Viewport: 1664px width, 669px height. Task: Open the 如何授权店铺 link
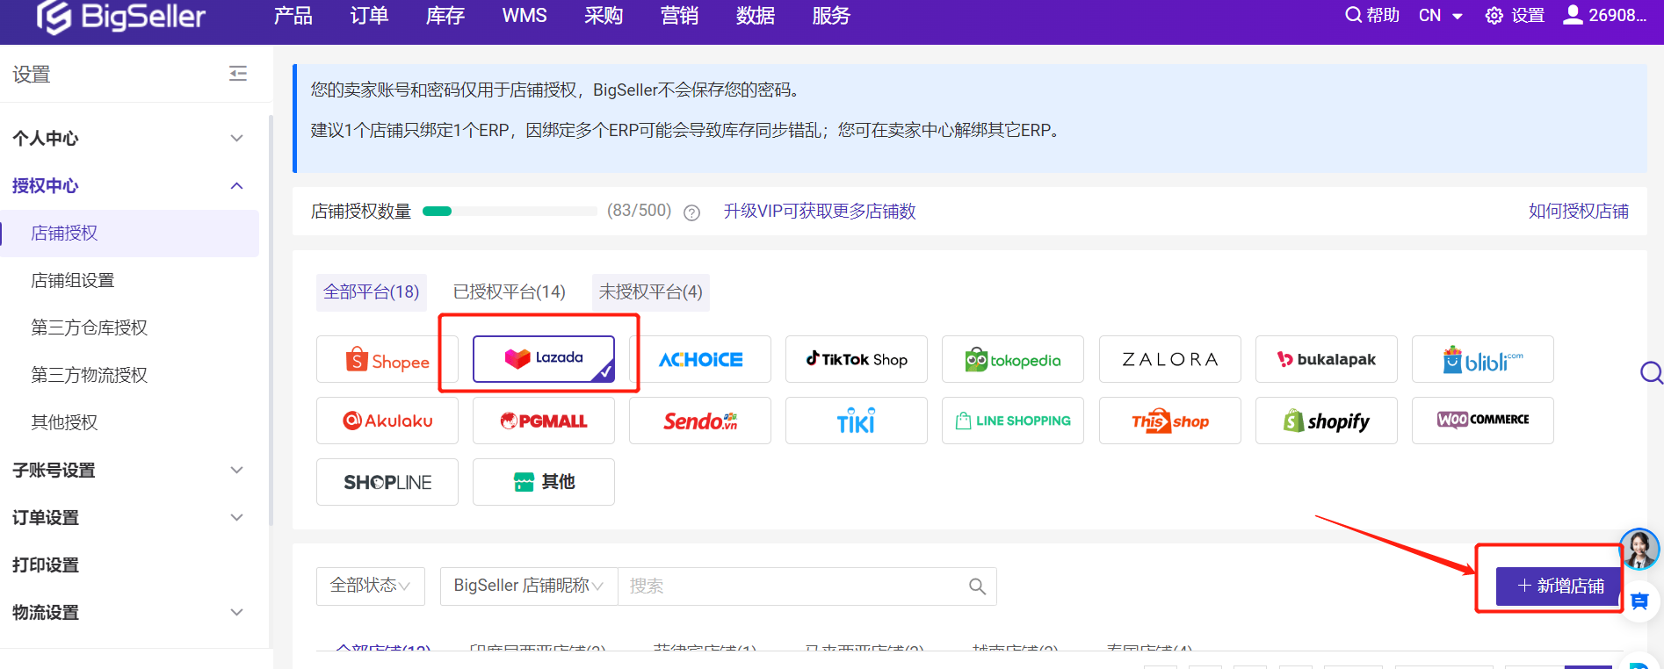pyautogui.click(x=1578, y=212)
